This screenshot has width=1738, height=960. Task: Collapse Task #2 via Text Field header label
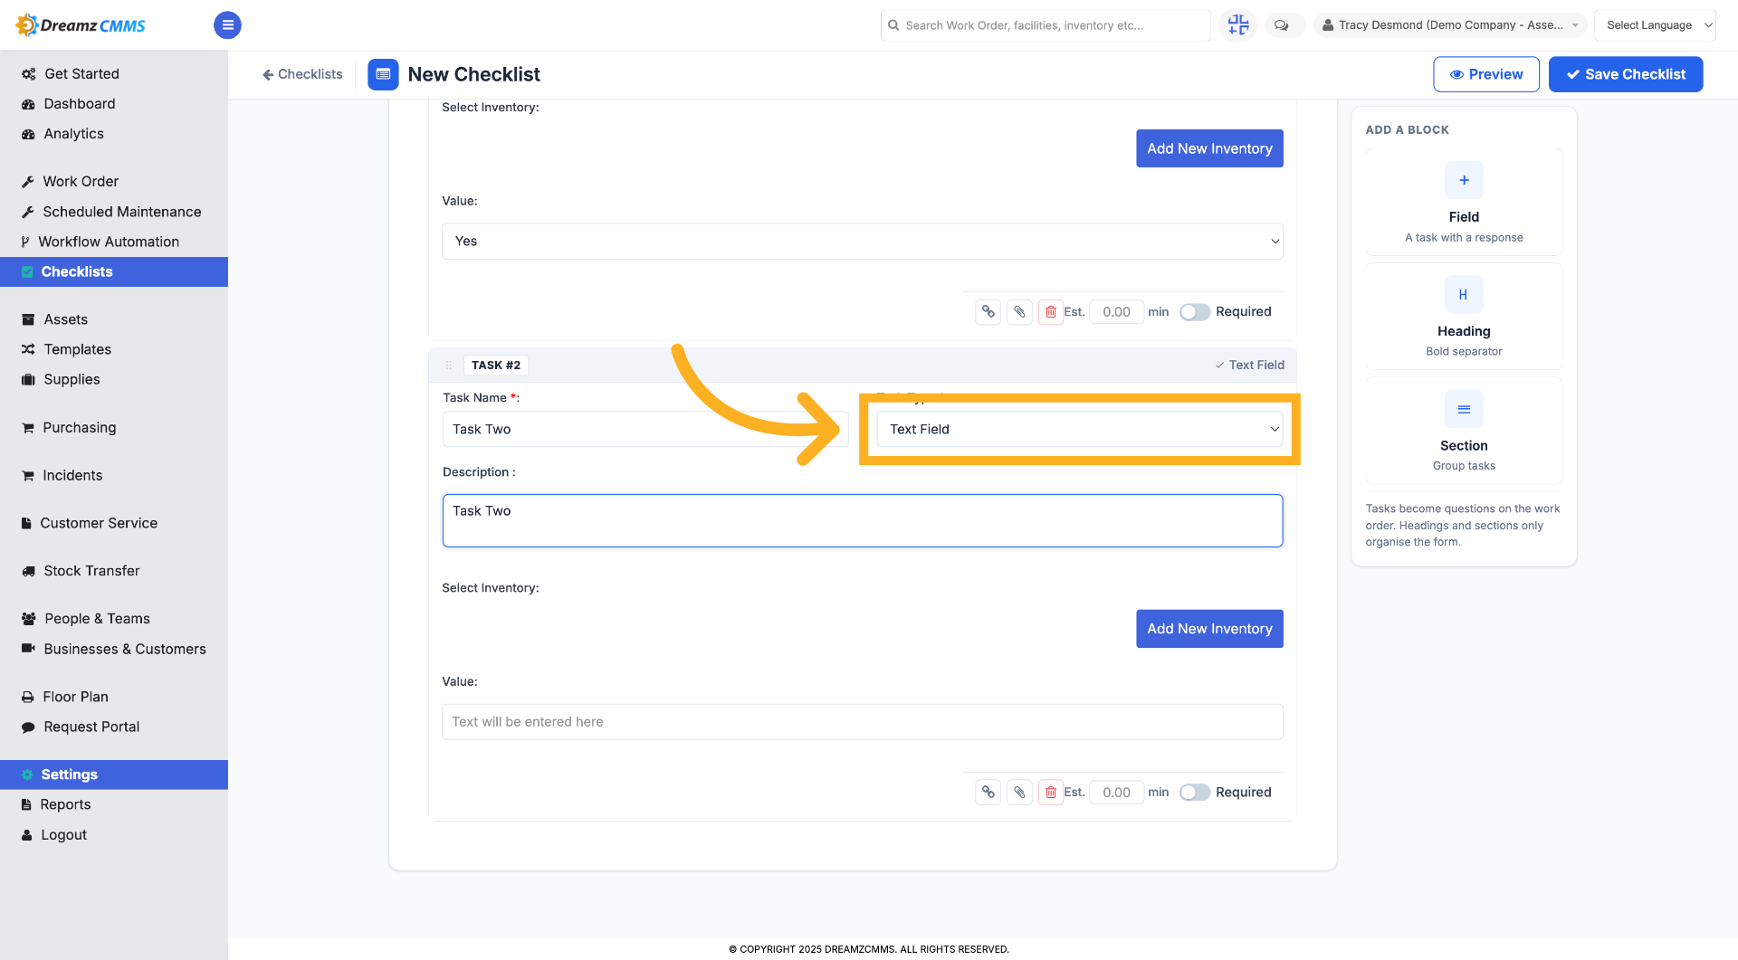pyautogui.click(x=1250, y=366)
